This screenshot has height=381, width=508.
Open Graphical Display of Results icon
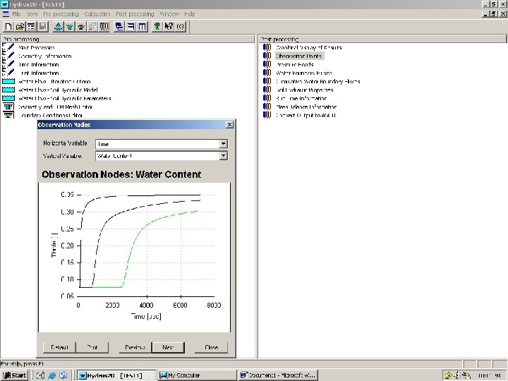pos(267,47)
